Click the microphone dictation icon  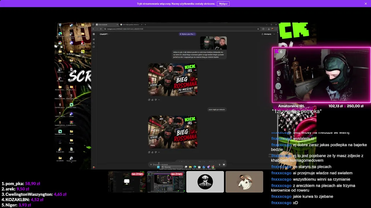coord(219,165)
